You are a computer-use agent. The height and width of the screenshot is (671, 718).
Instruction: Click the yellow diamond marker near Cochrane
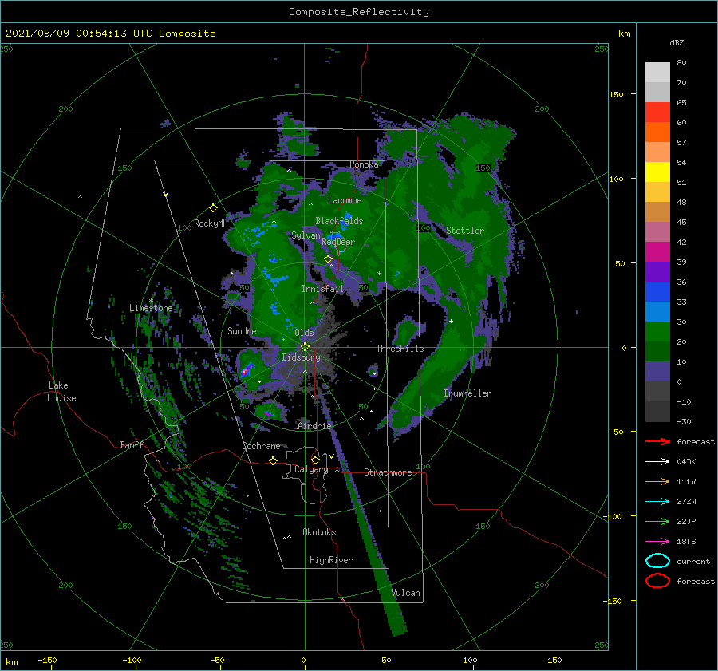(x=274, y=460)
